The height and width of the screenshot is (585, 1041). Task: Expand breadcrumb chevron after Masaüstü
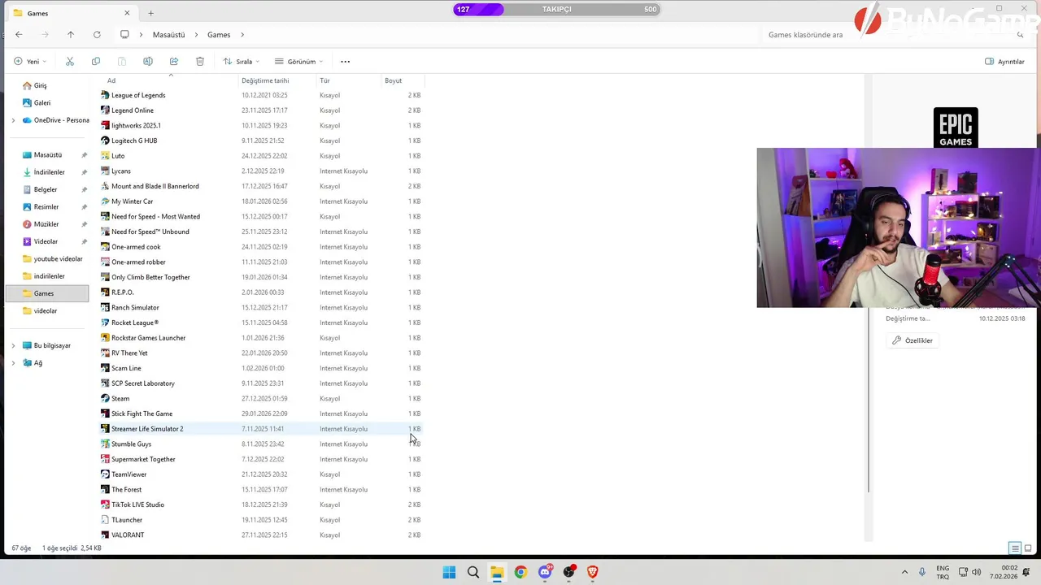[196, 35]
